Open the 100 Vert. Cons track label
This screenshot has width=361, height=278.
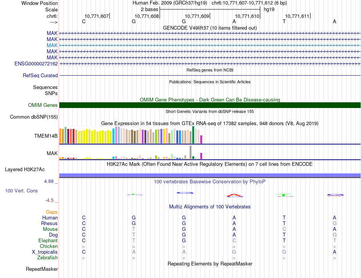(21, 191)
